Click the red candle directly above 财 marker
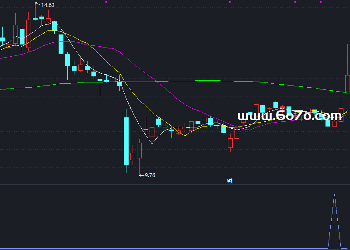The height and width of the screenshot is (250, 350). [x=230, y=143]
